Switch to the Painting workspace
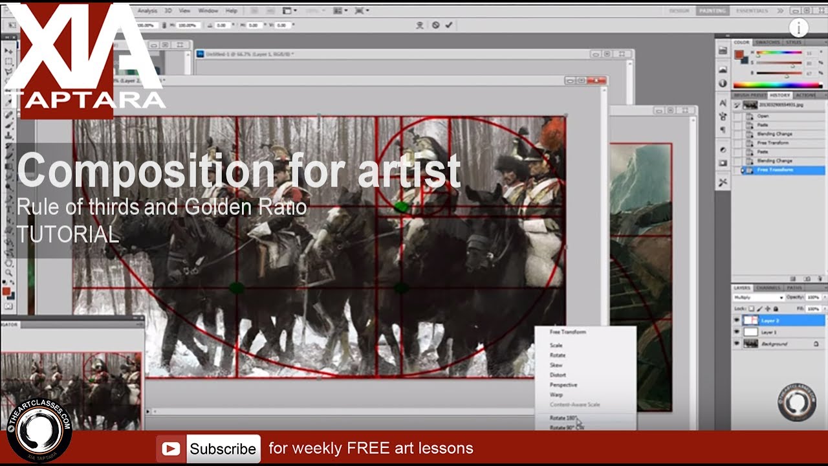Viewport: 828px width, 466px height. (x=714, y=10)
